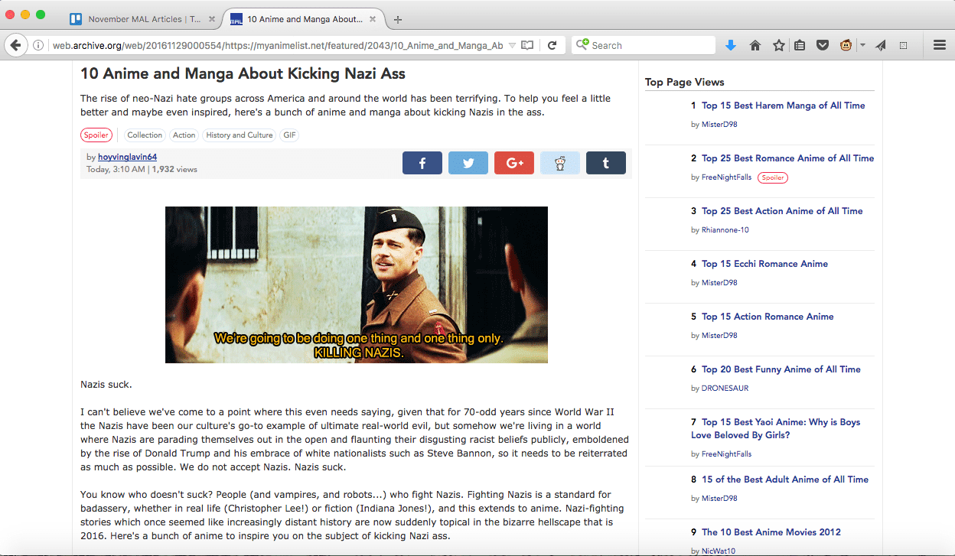Open Top 15 Best Harem Manga article

click(783, 106)
